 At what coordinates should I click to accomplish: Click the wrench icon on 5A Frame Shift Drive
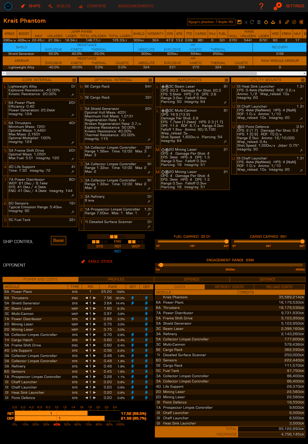(73, 159)
